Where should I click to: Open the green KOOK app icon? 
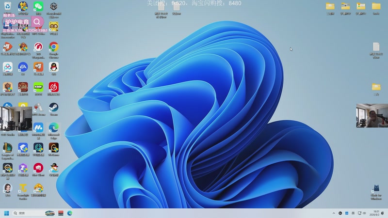[38, 87]
